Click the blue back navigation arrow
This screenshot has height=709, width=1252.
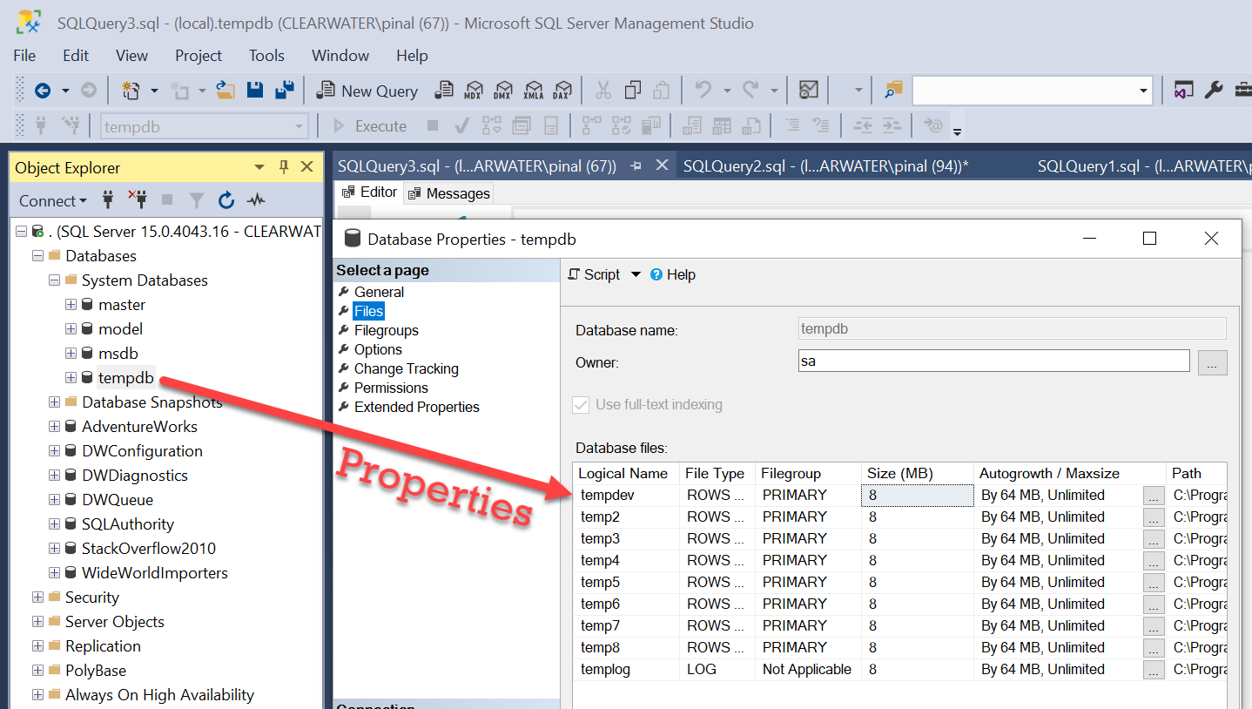tap(42, 91)
